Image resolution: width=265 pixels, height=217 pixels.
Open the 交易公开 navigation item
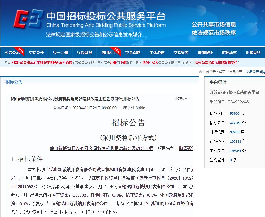pyautogui.click(x=36, y=53)
